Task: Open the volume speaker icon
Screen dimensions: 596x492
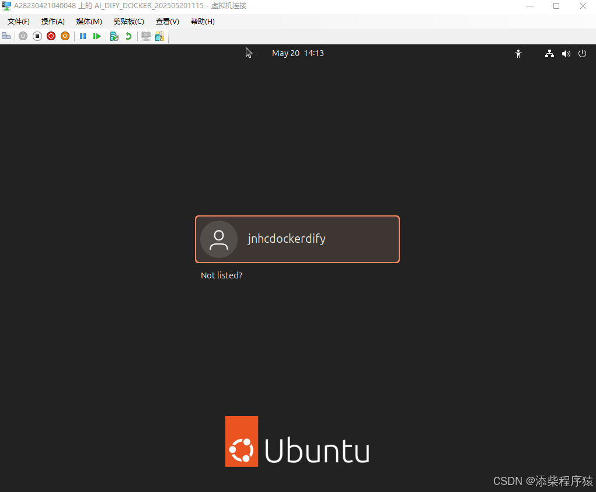Action: pyautogui.click(x=566, y=54)
